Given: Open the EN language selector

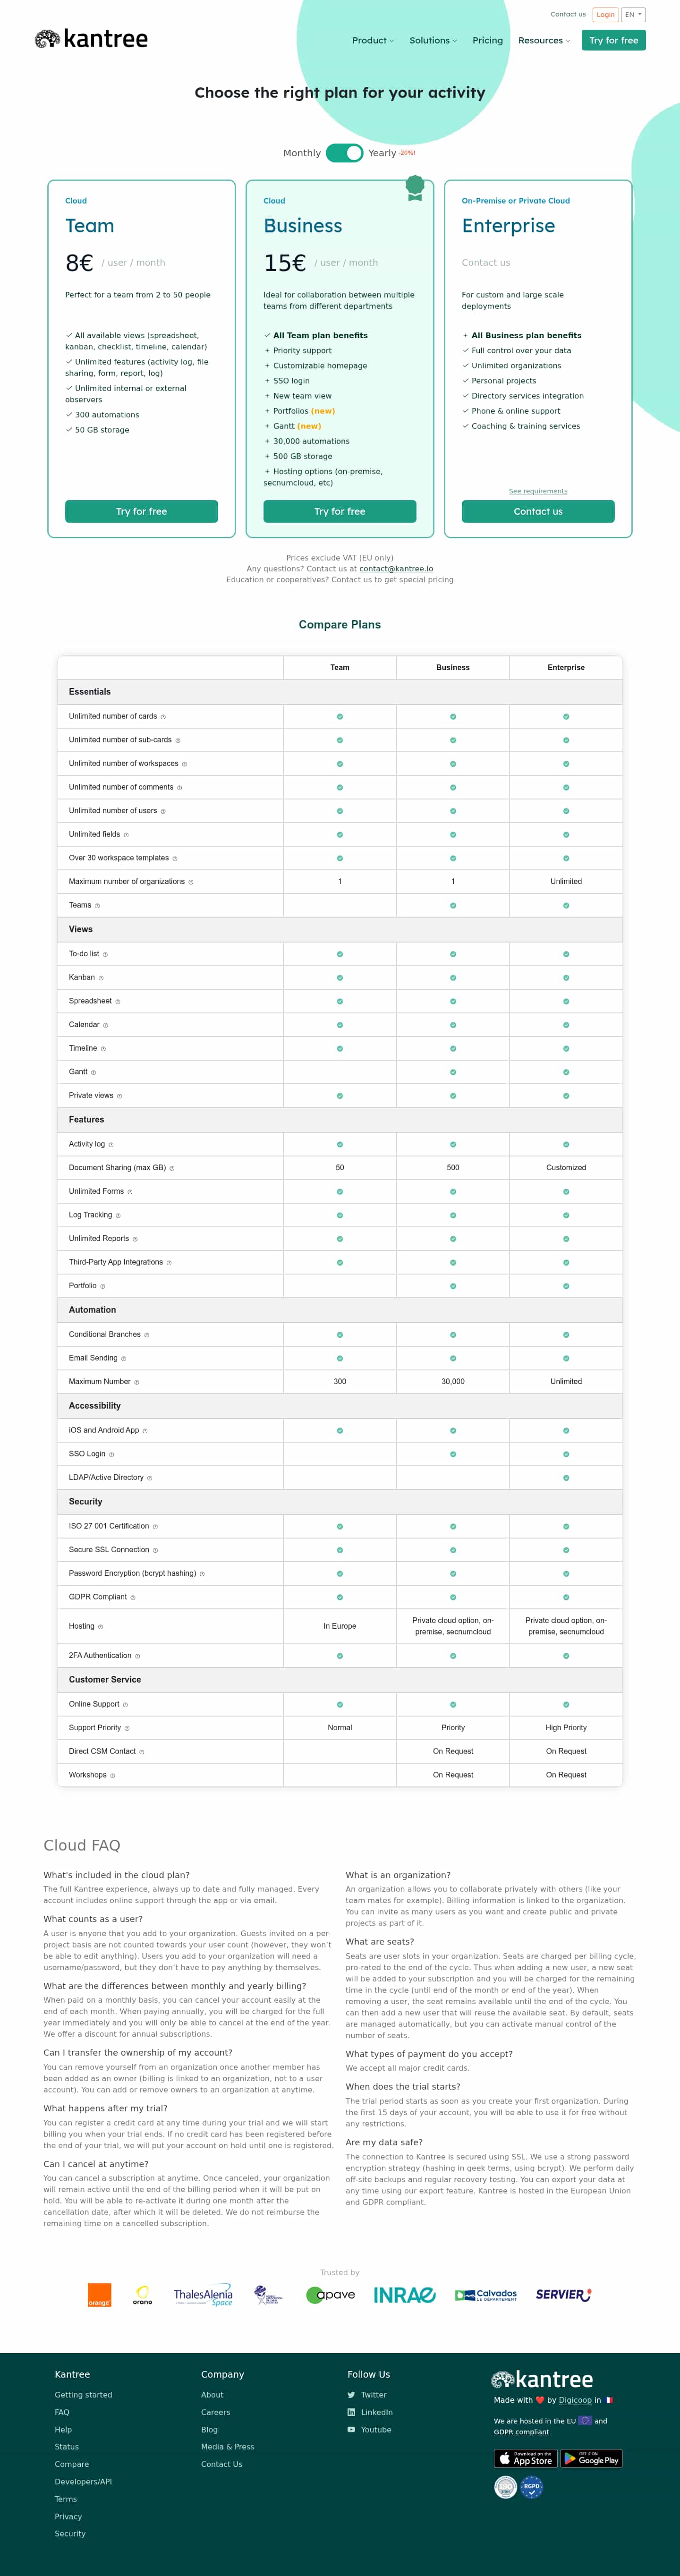Looking at the screenshot, I should point(633,15).
